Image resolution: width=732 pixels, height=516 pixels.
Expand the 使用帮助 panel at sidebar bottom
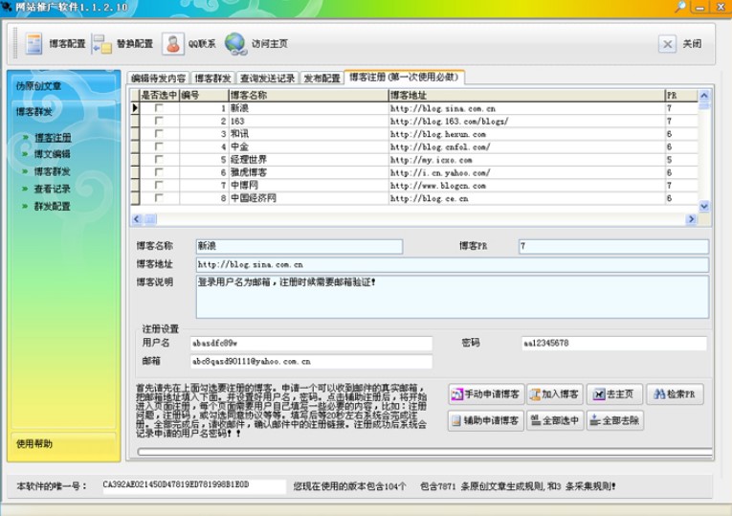pos(35,444)
